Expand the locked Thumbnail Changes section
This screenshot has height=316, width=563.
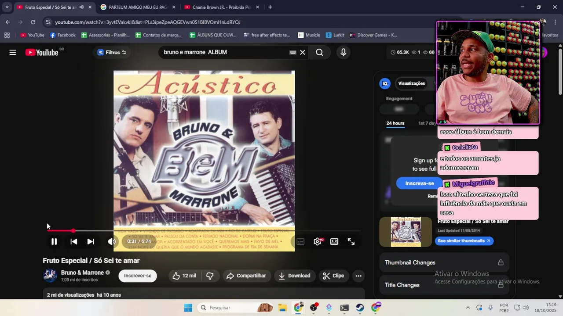(444, 262)
